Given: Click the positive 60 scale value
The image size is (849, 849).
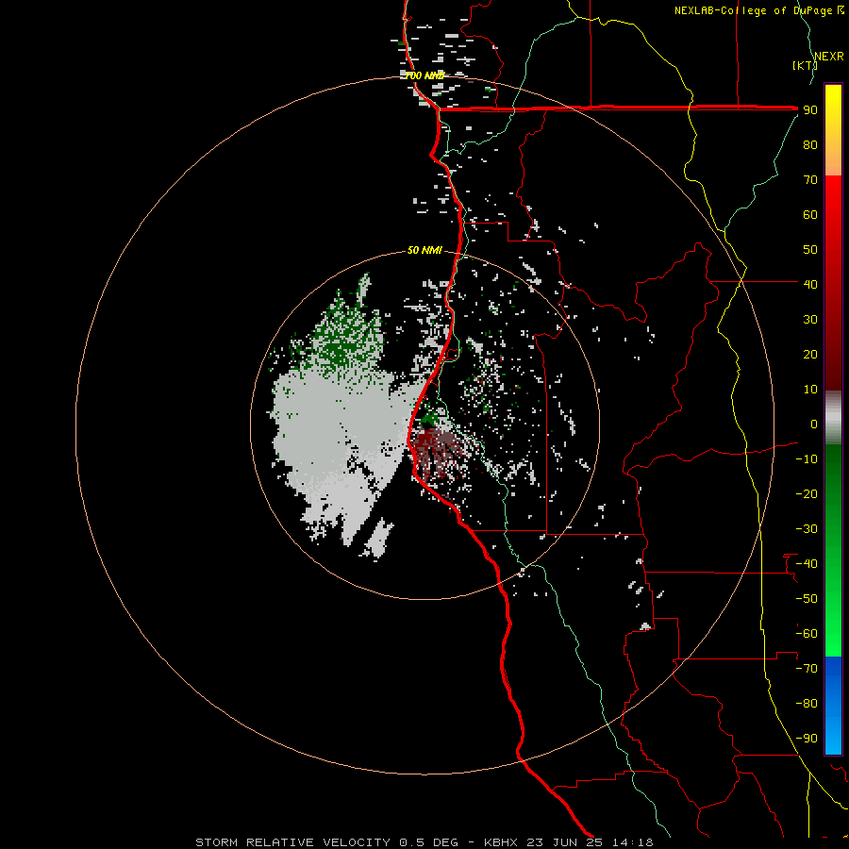Looking at the screenshot, I should [x=810, y=215].
